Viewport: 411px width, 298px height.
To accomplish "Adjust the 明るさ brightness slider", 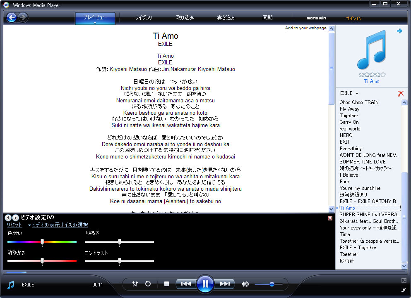I will 120,242.
